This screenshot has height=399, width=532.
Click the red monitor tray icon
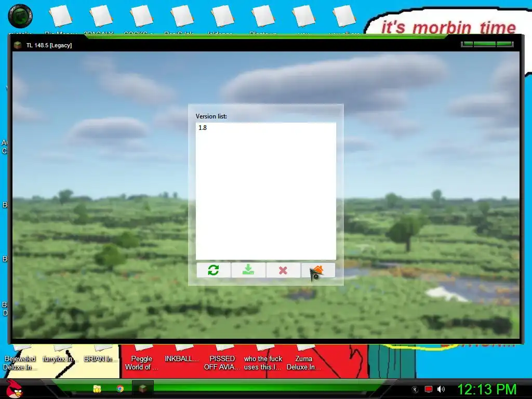coord(429,389)
